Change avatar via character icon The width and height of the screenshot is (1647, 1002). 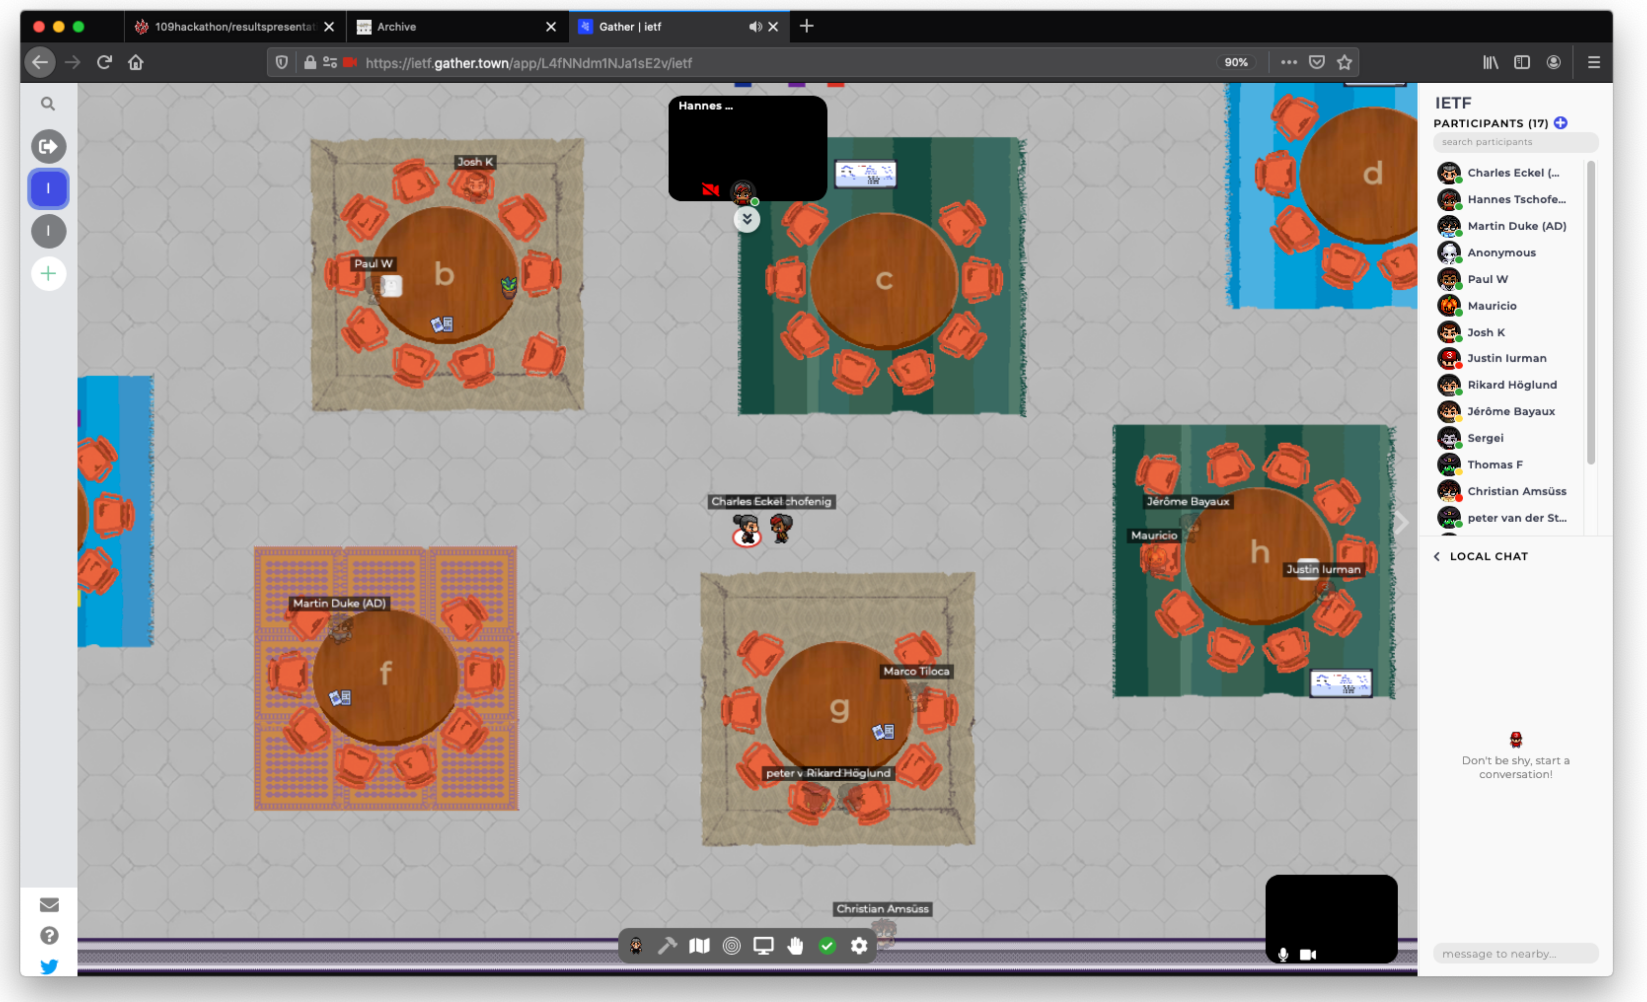636,945
